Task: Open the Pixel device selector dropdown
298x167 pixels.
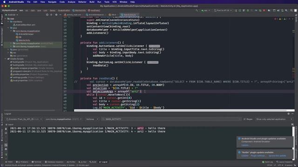Action: (223, 10)
